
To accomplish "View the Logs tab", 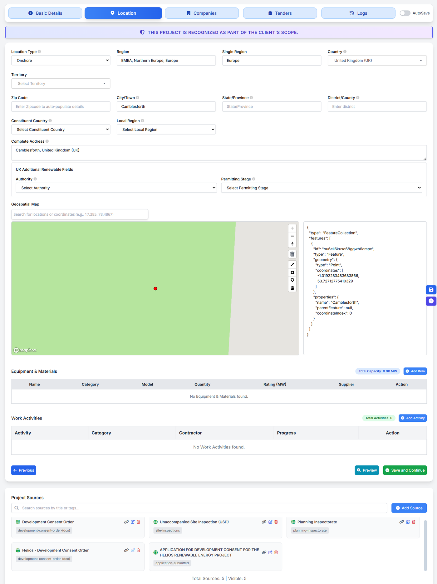I will 358,13.
